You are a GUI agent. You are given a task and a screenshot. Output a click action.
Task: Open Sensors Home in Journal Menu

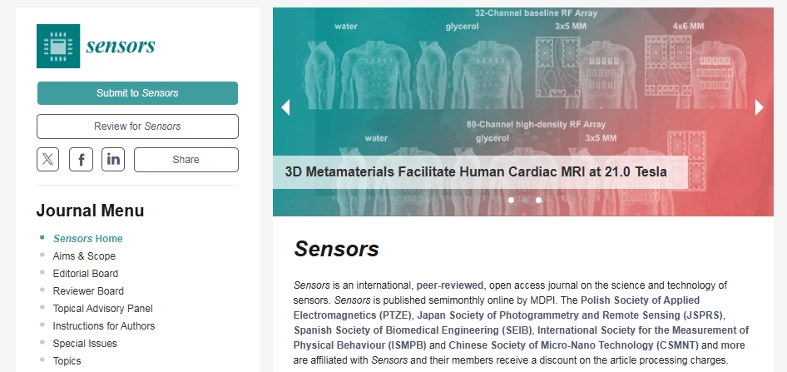[x=87, y=239]
